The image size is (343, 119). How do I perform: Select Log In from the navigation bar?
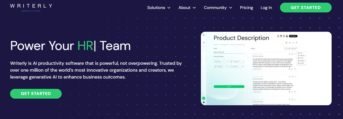click(x=266, y=8)
